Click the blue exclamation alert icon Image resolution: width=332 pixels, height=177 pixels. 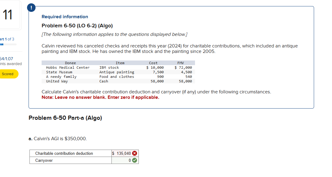pos(31,8)
